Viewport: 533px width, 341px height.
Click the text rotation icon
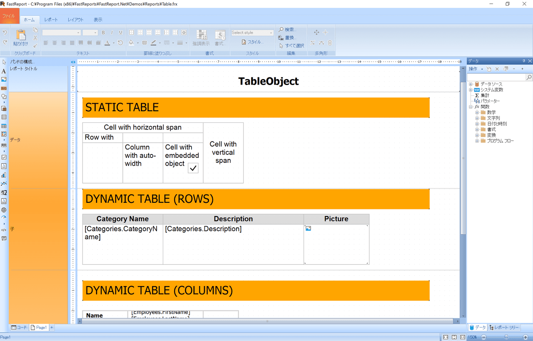tap(120, 42)
